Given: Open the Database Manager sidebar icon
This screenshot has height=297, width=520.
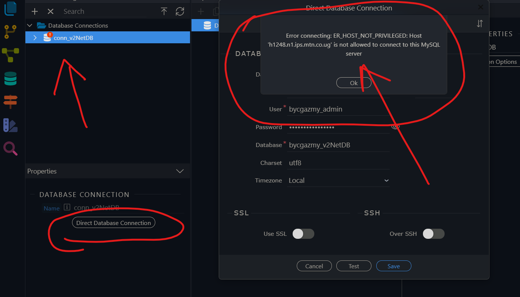Looking at the screenshot, I should point(10,78).
